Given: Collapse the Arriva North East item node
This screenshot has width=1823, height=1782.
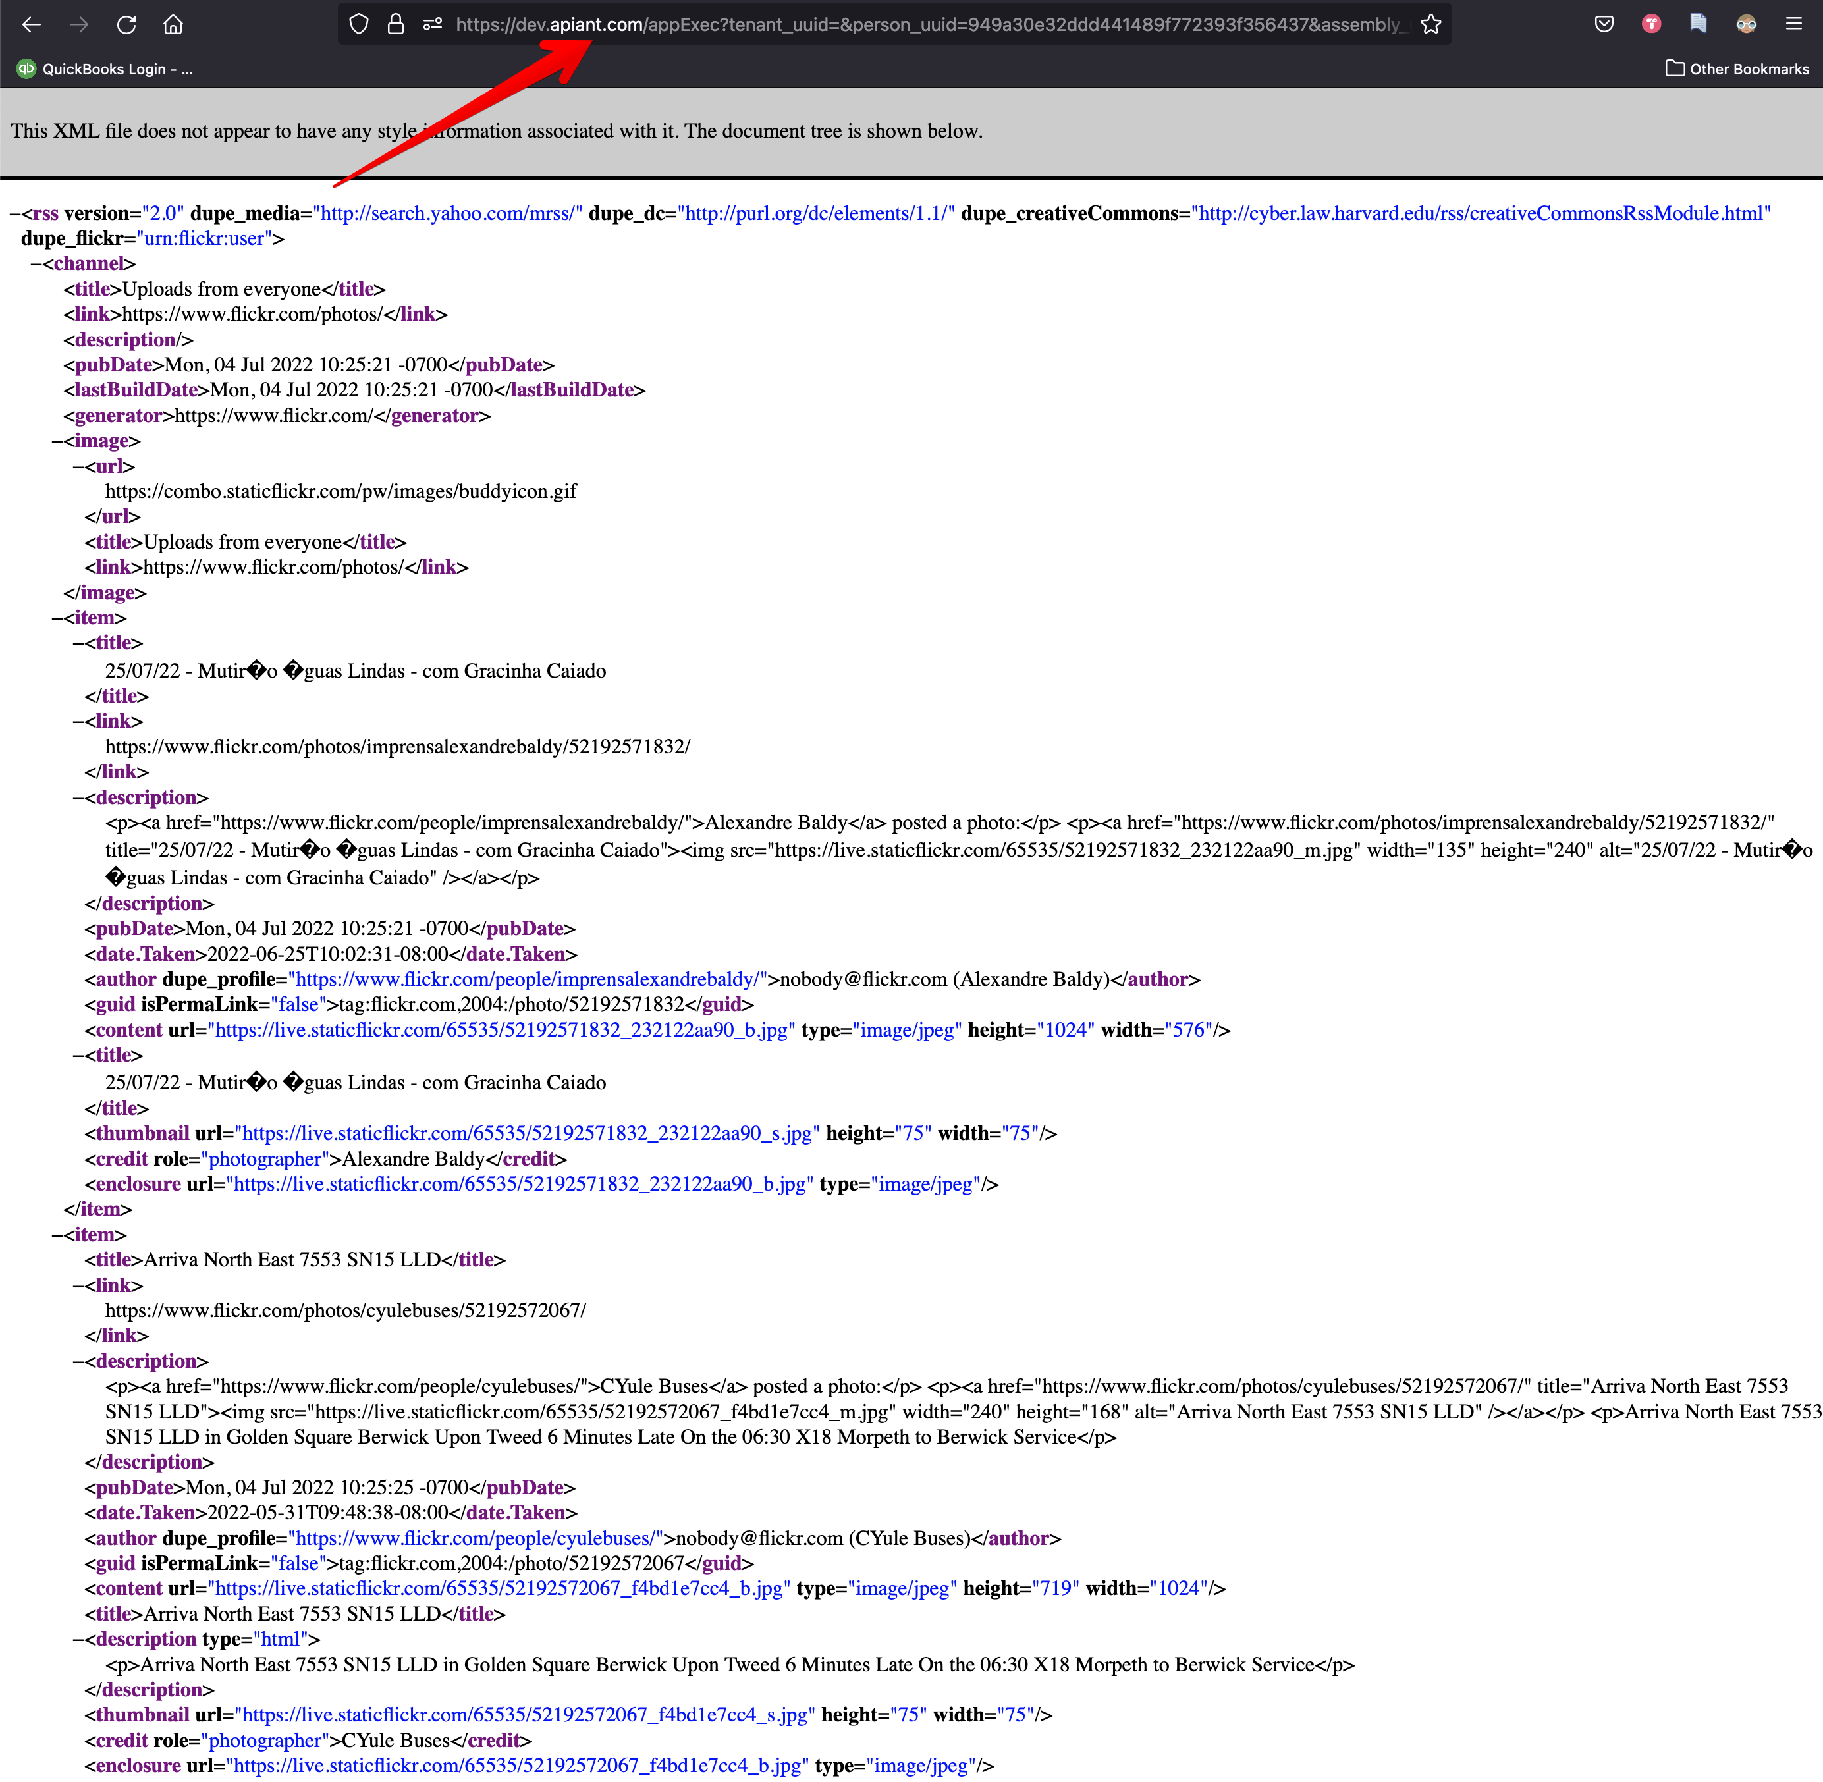Looking at the screenshot, I should point(57,1235).
